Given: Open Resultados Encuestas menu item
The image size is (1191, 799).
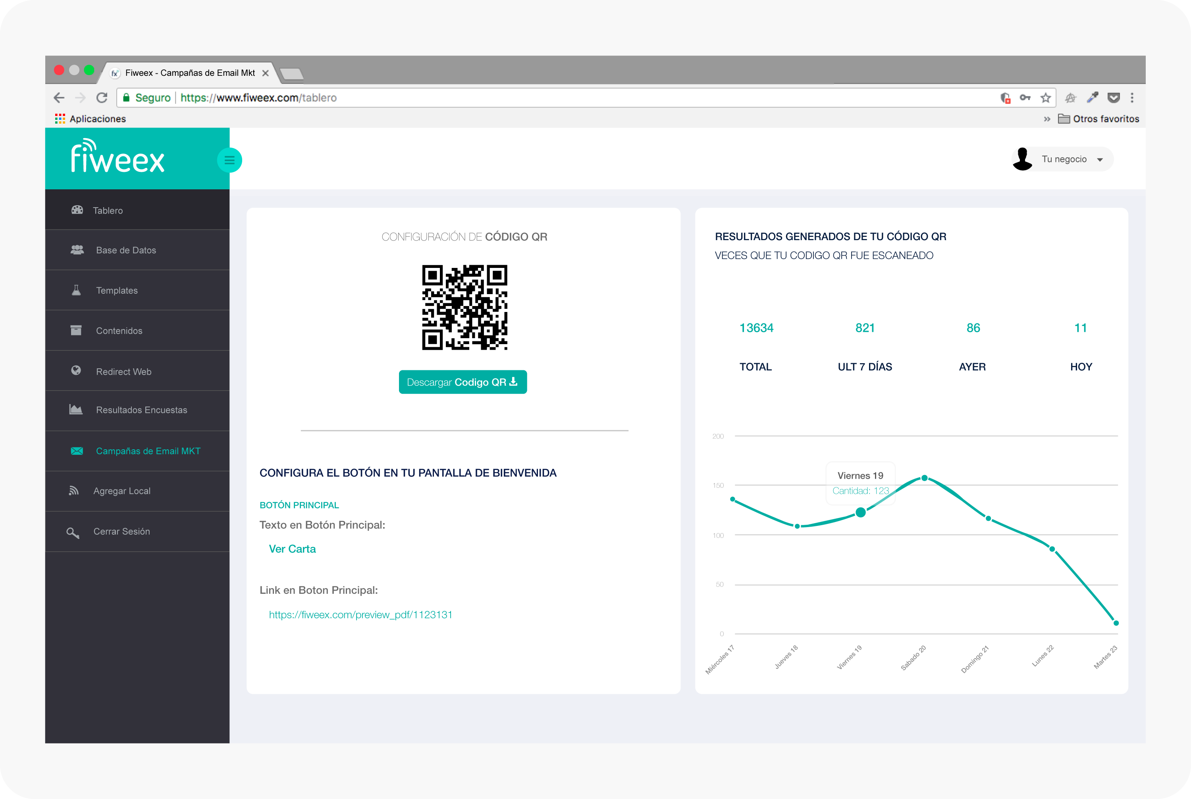Looking at the screenshot, I should [x=137, y=411].
